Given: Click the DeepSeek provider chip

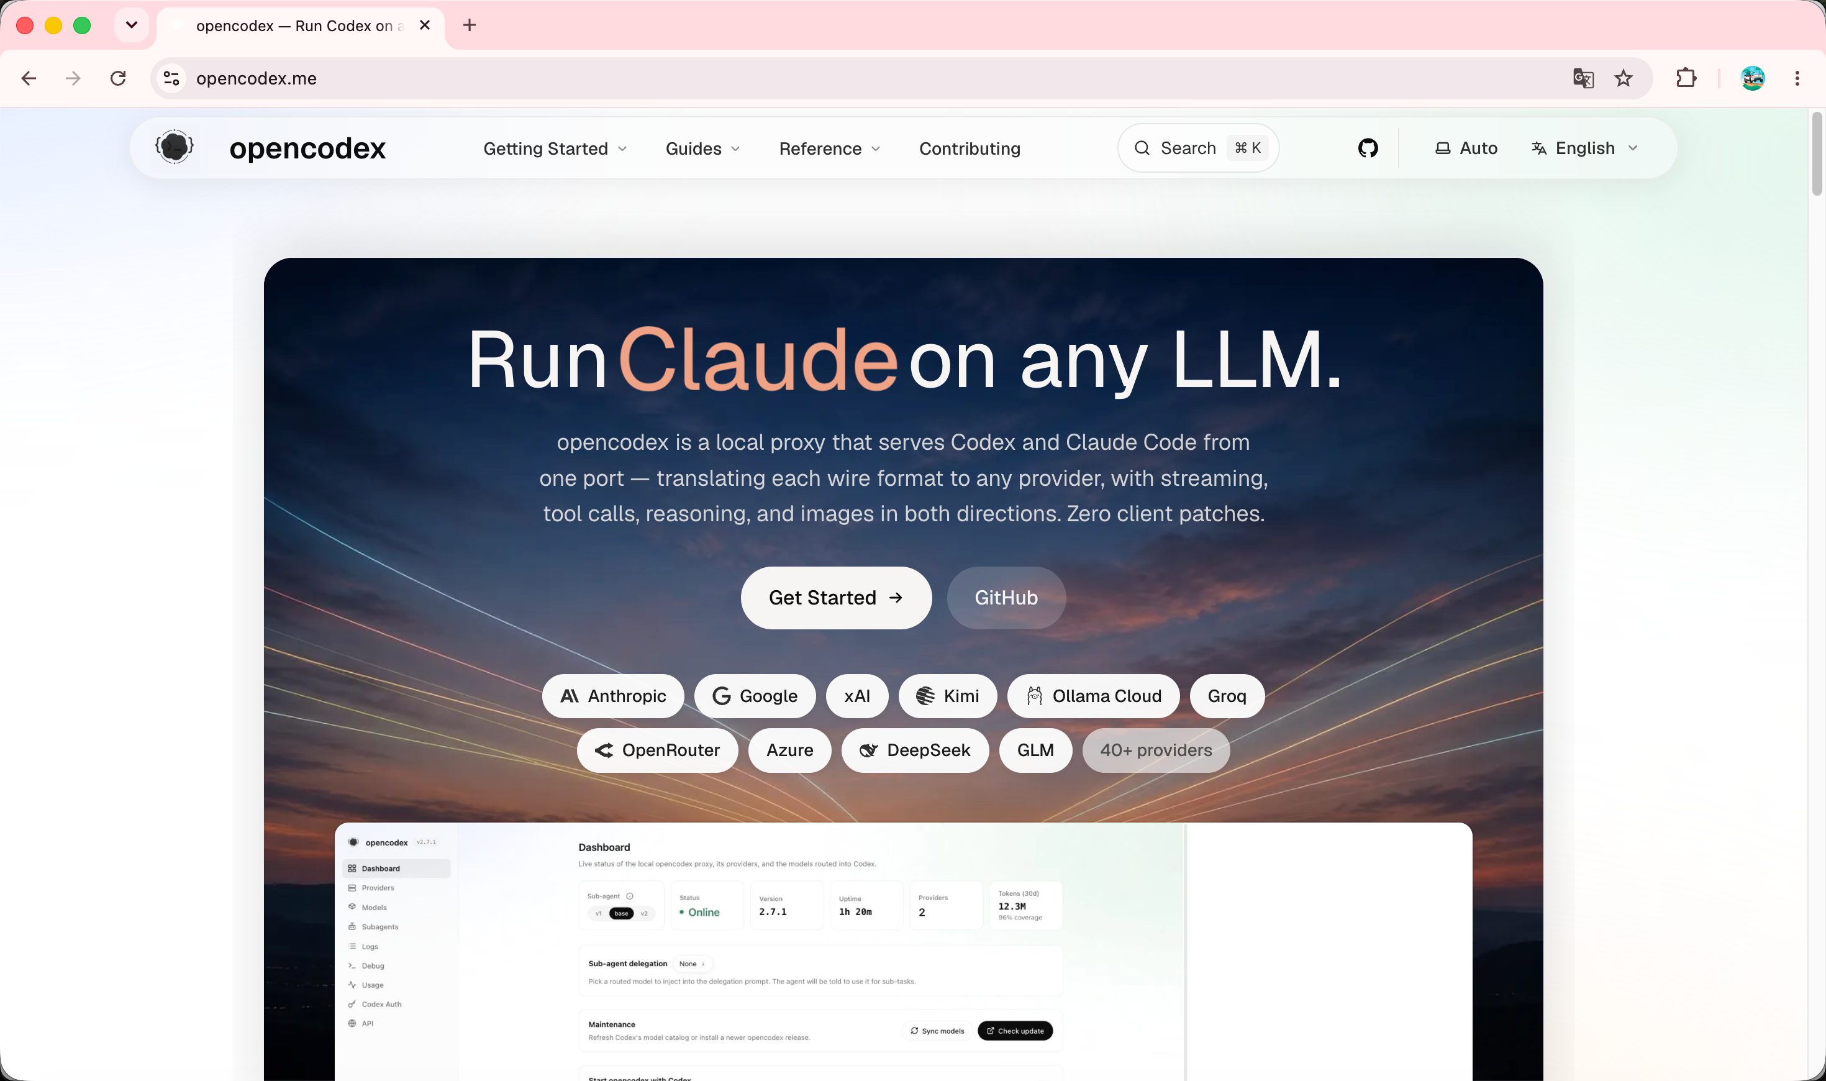Looking at the screenshot, I should click(x=915, y=750).
